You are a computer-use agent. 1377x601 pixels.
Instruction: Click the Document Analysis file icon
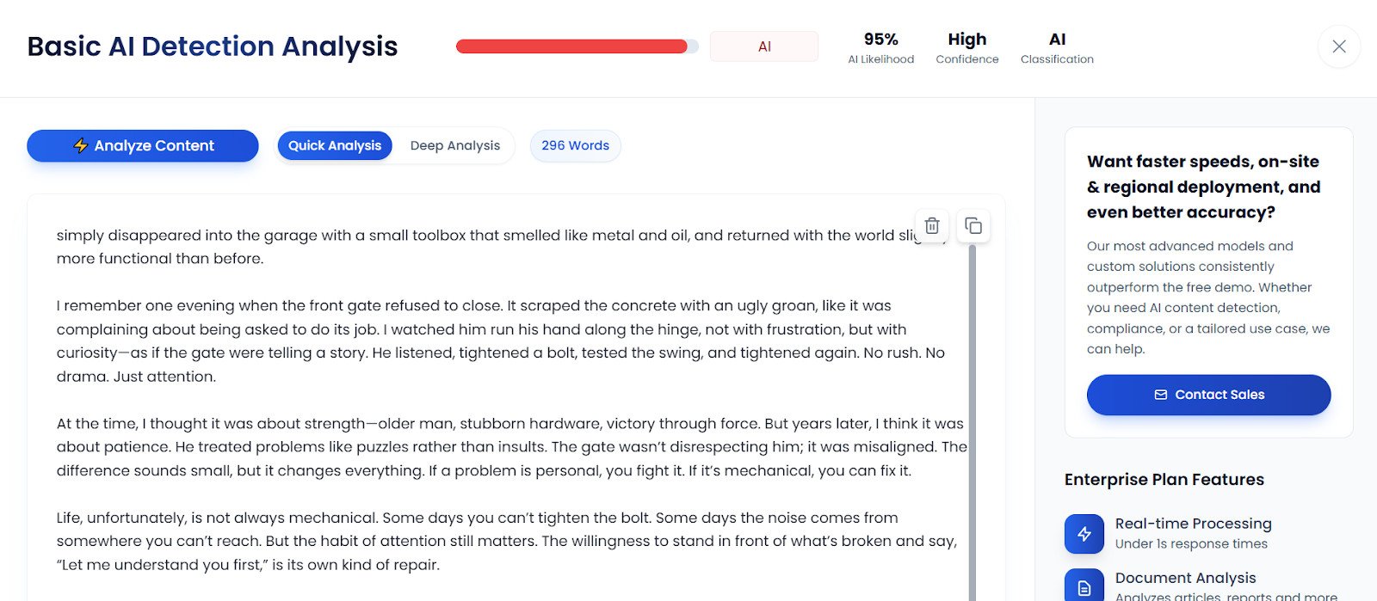pos(1084,587)
